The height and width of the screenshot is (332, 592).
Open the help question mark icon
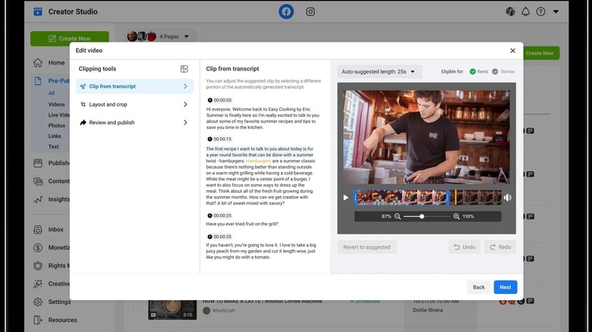pyautogui.click(x=540, y=11)
